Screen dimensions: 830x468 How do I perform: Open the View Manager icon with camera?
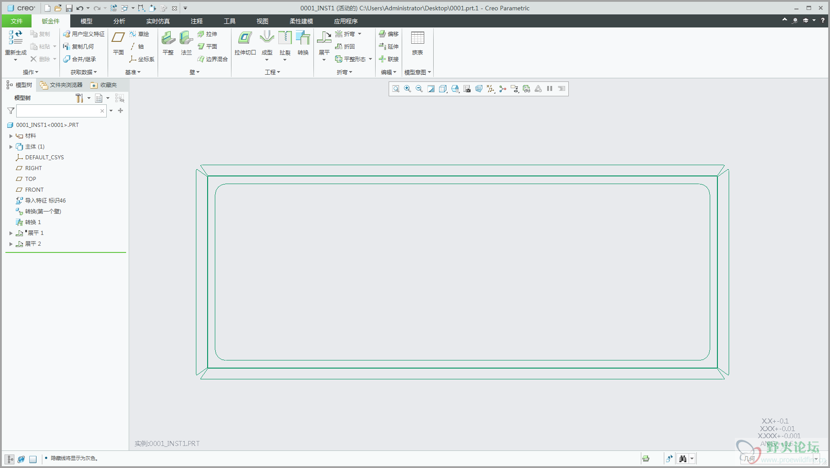pos(467,89)
